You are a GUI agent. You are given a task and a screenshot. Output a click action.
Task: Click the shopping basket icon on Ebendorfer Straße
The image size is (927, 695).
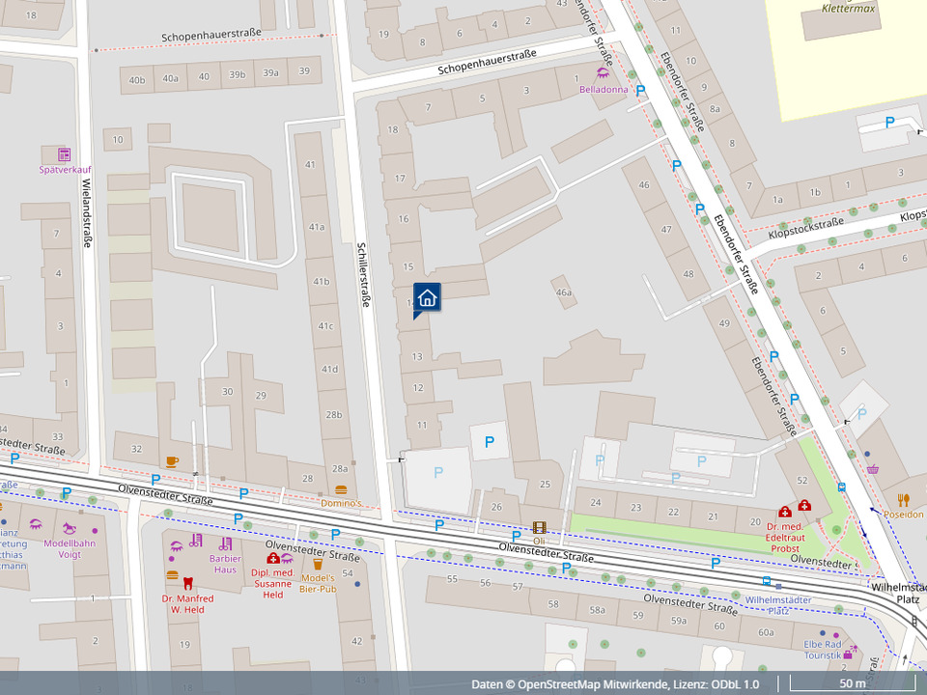pos(873,469)
